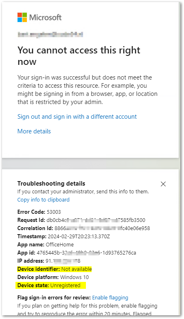
Task: Click the Microsoft four-square logo
Action: pos(22,17)
